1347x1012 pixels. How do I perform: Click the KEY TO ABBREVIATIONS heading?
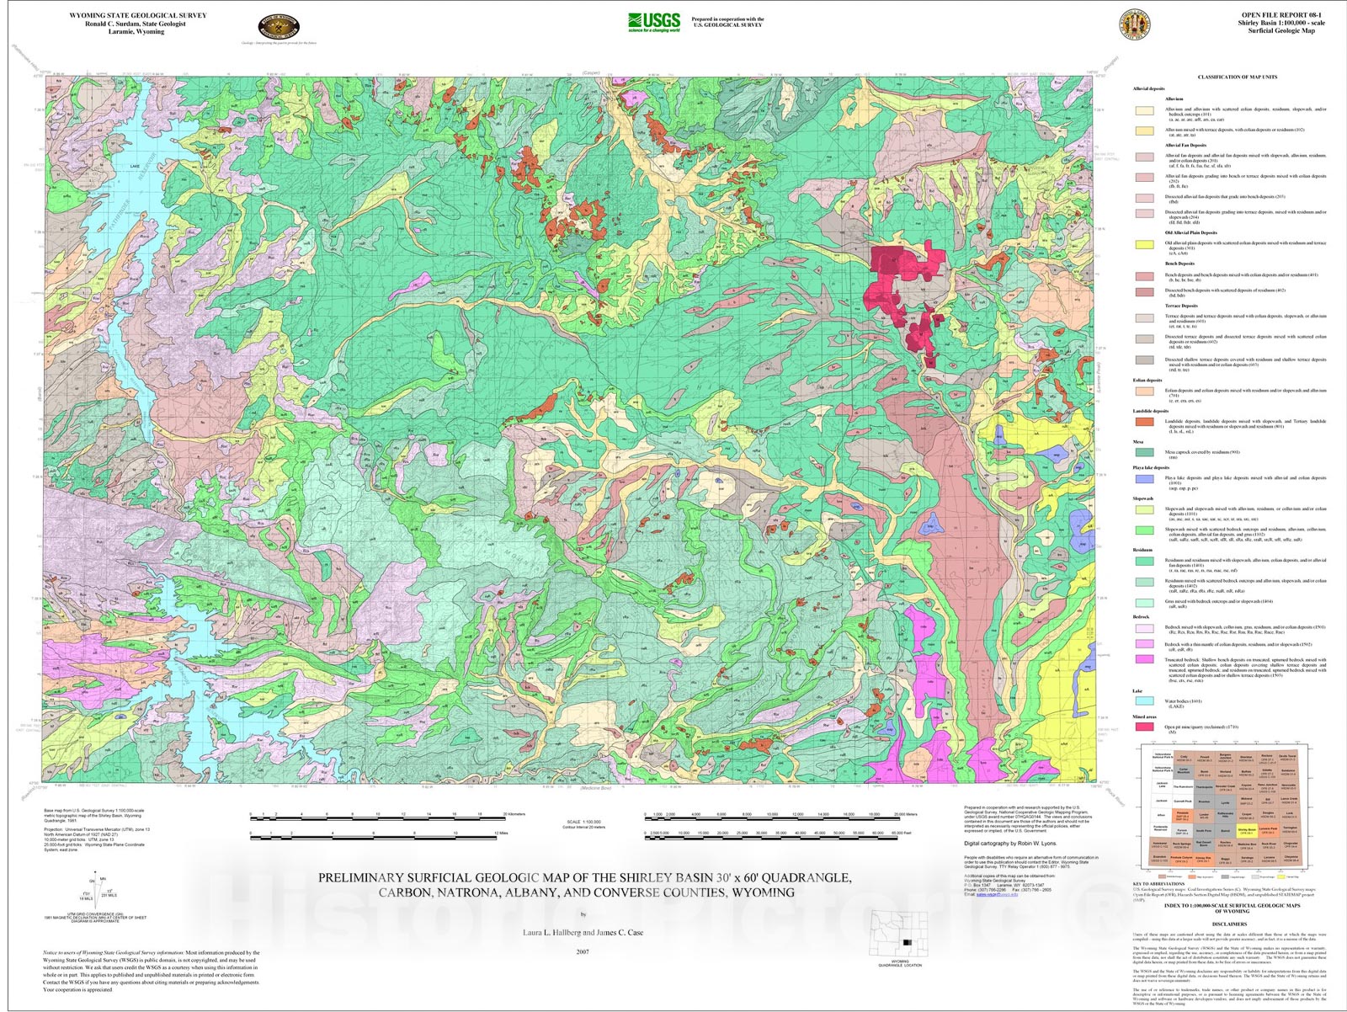click(1158, 883)
